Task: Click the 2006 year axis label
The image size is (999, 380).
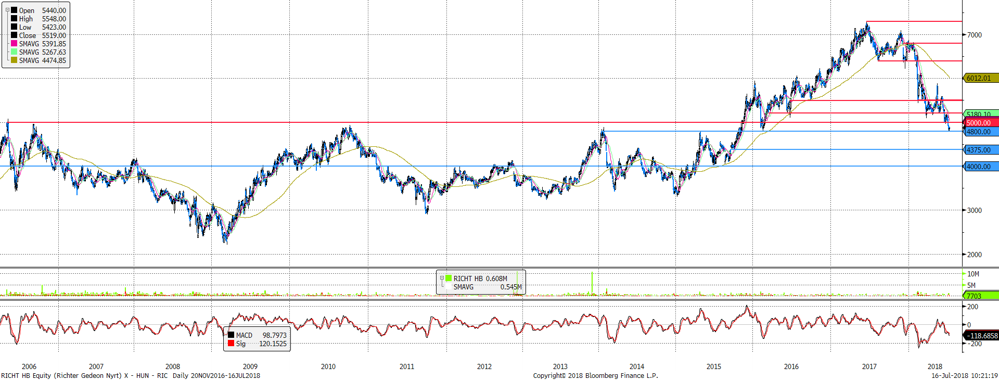Action: coord(29,366)
